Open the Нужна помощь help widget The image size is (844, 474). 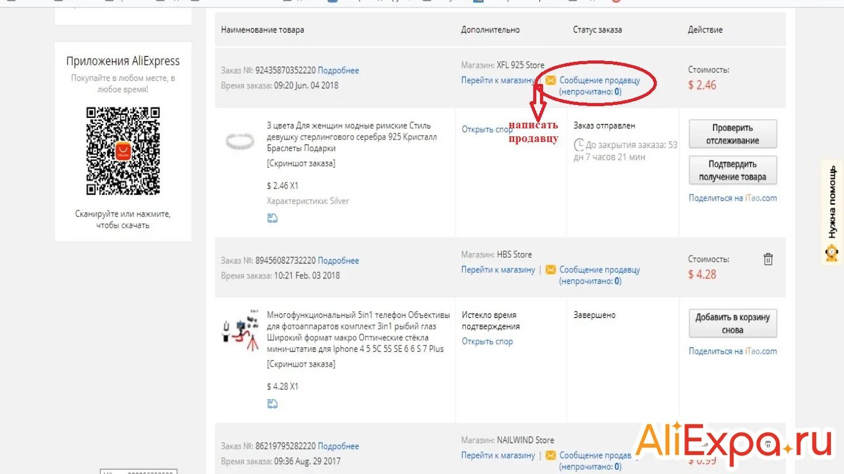pyautogui.click(x=832, y=212)
